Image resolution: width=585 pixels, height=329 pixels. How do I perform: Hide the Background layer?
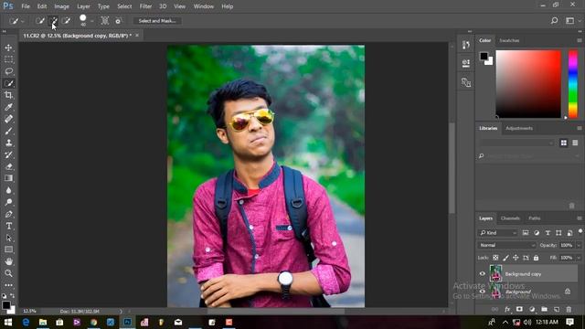coord(483,292)
